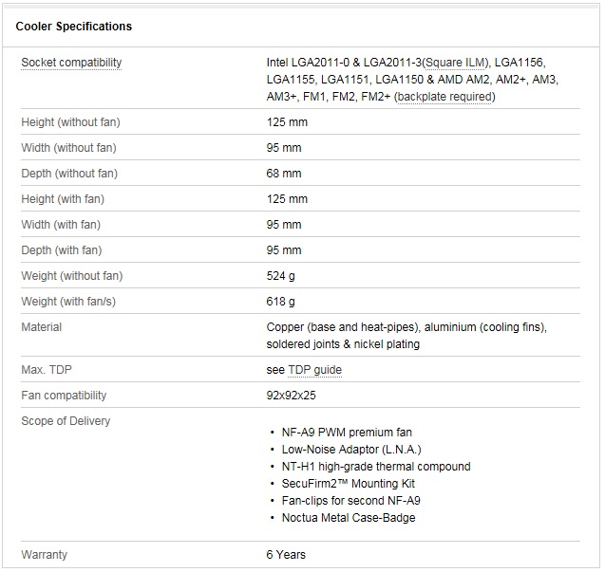Click the Noctua Metal Case-Badge item
Image resolution: width=605 pixels, height=572 pixels.
pos(349,518)
